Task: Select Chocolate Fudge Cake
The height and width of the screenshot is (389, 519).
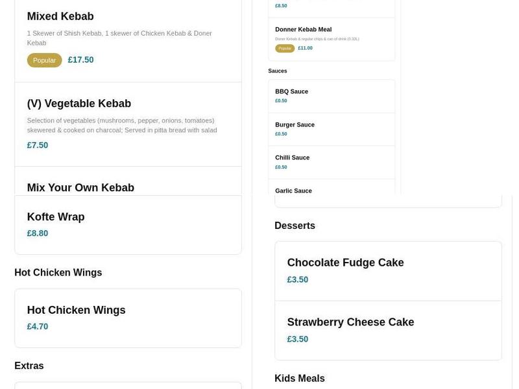Action: tap(388, 270)
